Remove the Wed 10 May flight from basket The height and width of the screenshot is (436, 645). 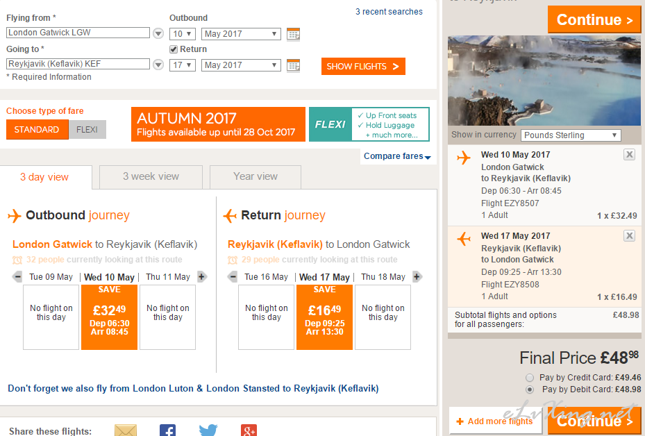coord(629,155)
